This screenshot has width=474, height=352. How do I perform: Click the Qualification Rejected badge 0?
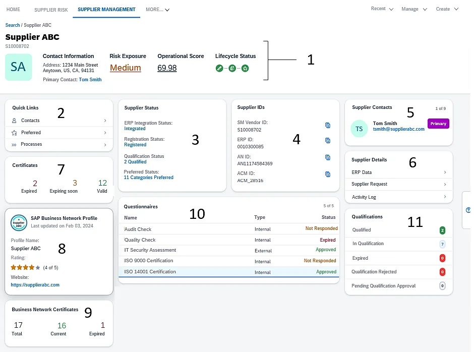click(442, 272)
